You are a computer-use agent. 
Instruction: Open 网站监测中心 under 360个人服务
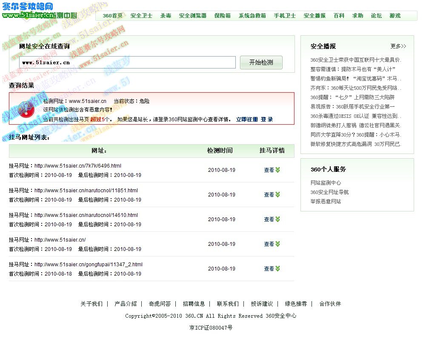click(x=326, y=183)
